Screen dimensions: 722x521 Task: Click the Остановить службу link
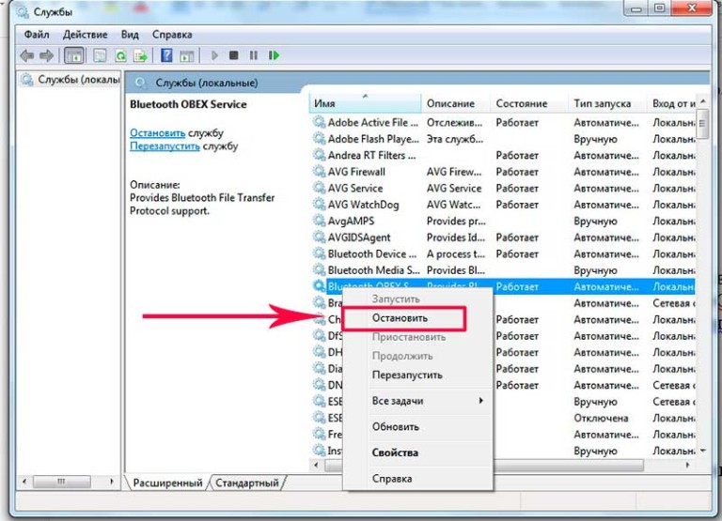[x=158, y=133]
